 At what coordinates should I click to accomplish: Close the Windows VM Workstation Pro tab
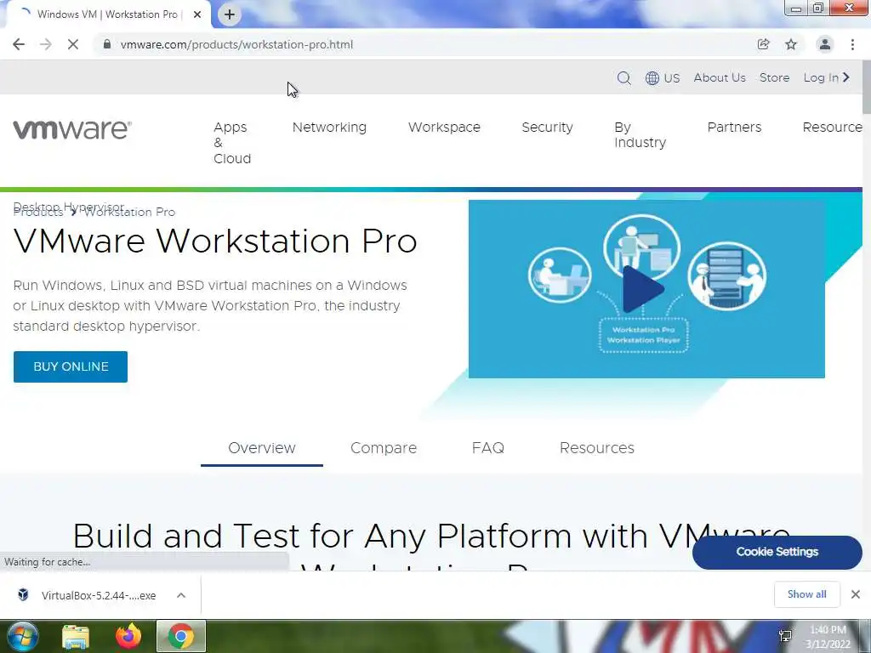click(x=197, y=14)
